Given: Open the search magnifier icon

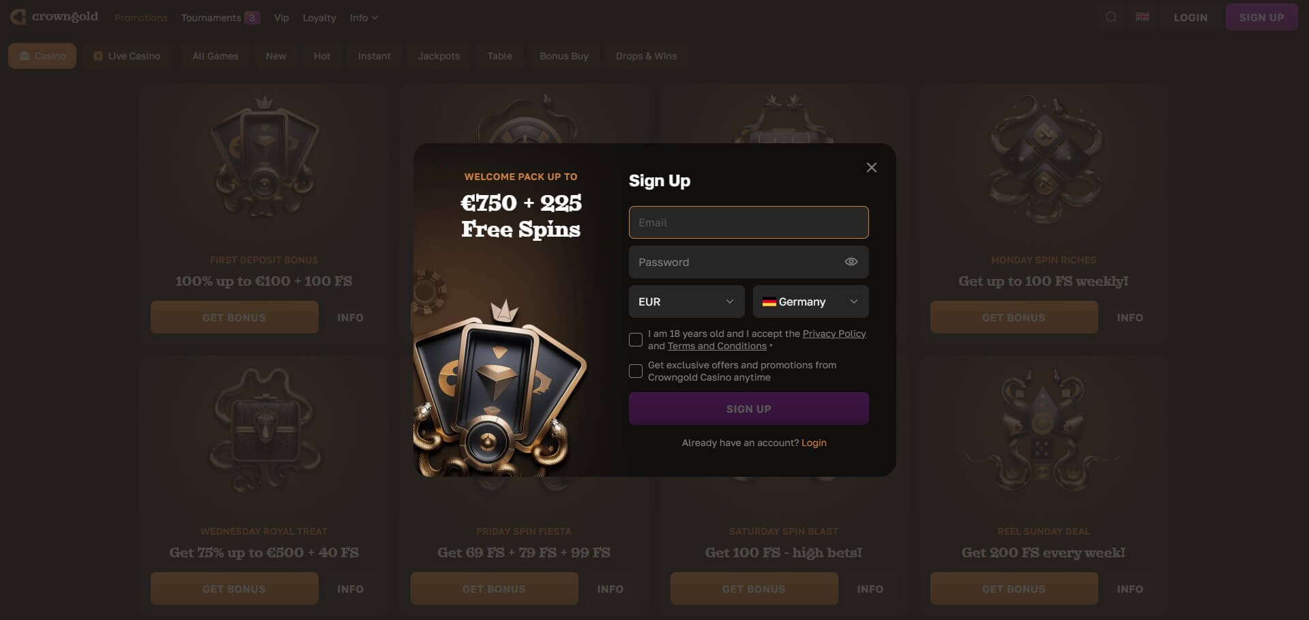Looking at the screenshot, I should (x=1111, y=17).
